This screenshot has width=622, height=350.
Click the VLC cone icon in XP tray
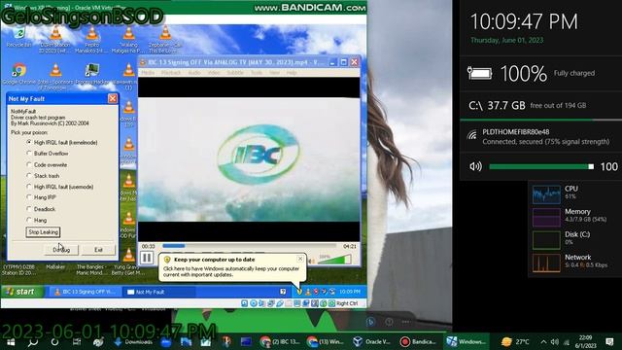click(x=308, y=292)
